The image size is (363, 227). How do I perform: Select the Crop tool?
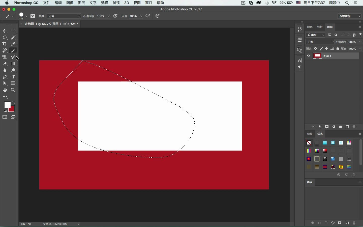tap(5, 44)
